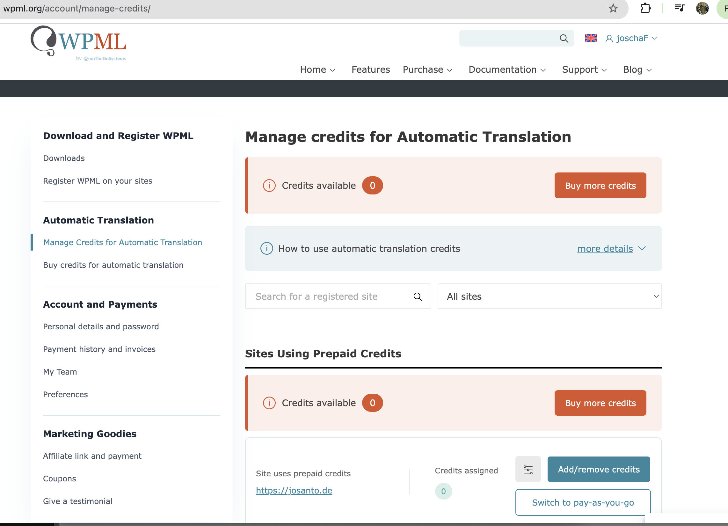Select Manage Credits for Automatic Translation
Image resolution: width=728 pixels, height=526 pixels.
click(123, 243)
